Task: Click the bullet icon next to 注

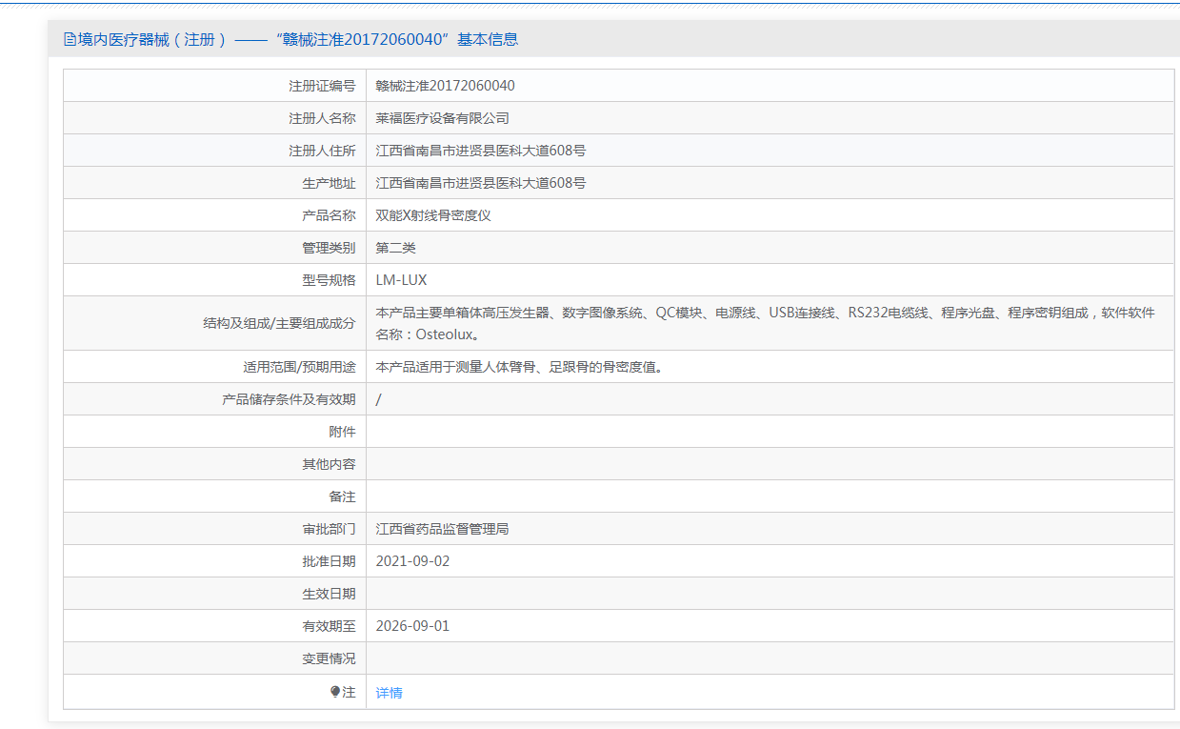Action: pyautogui.click(x=335, y=692)
